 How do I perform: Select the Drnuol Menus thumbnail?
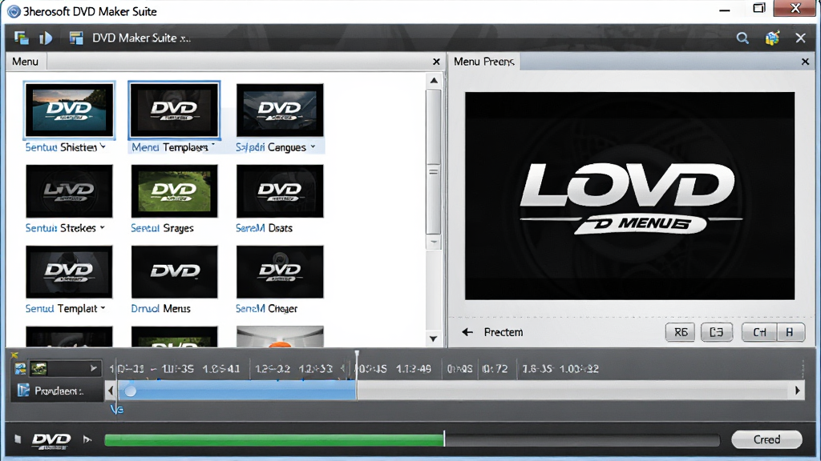174,272
